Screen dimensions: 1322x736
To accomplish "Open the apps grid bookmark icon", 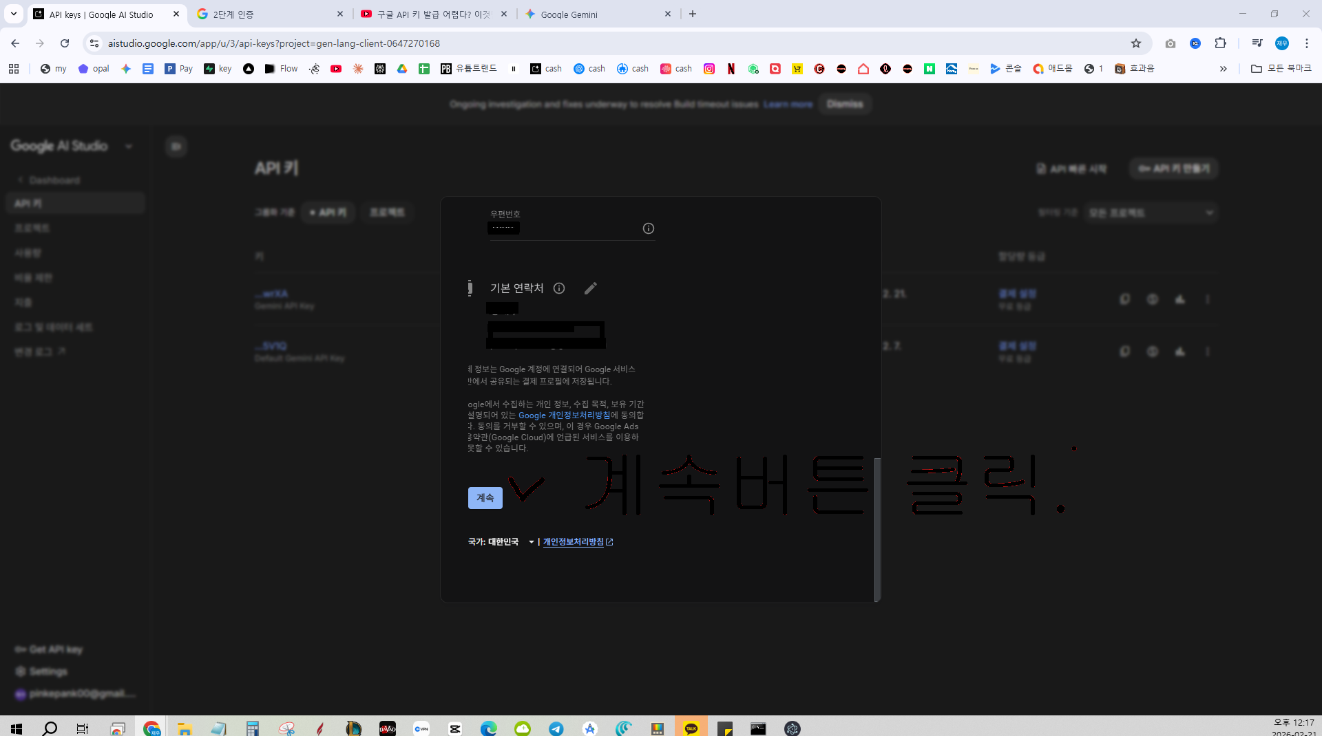I will 14,69.
